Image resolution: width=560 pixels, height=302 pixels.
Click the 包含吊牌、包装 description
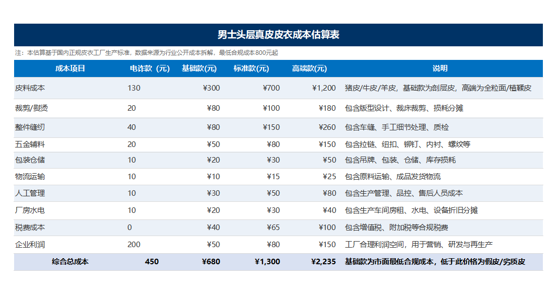[400, 160]
